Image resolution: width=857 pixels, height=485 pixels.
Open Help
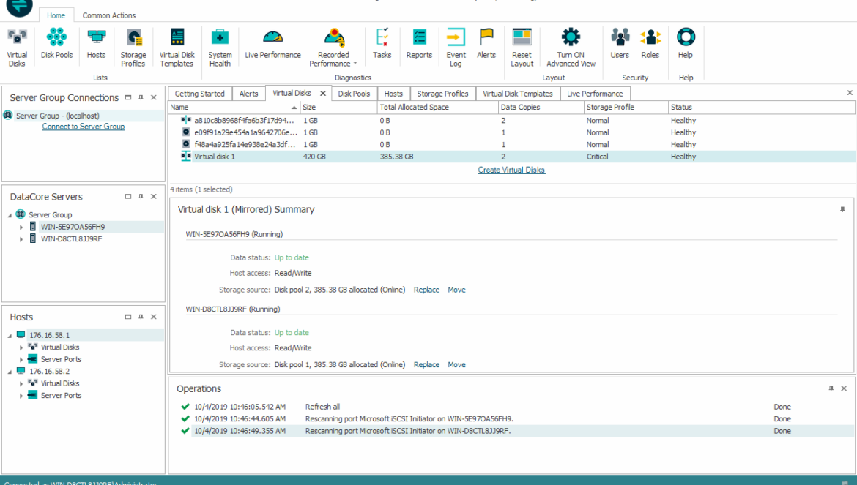[686, 44]
